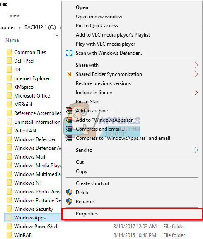Choose Cut from the context menu
The width and height of the screenshot is (203, 239).
click(80, 162)
